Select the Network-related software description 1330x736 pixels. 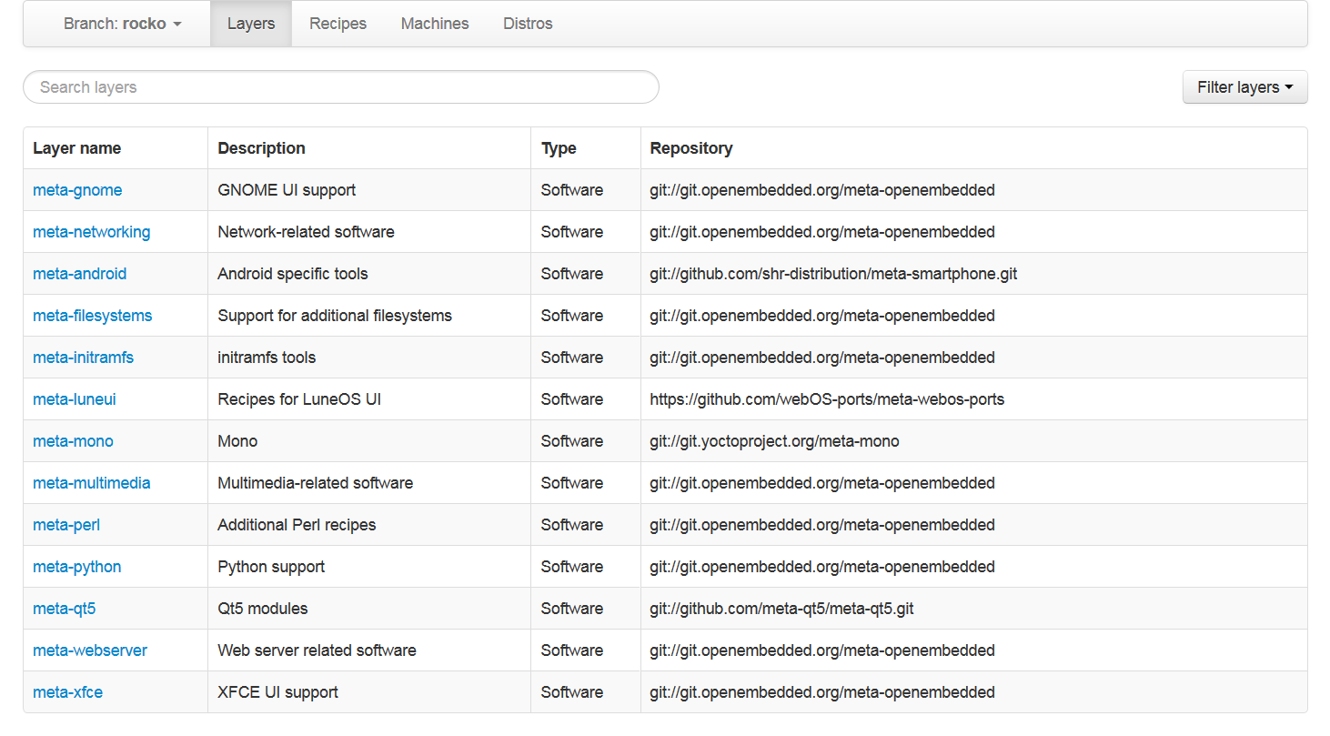(x=307, y=232)
